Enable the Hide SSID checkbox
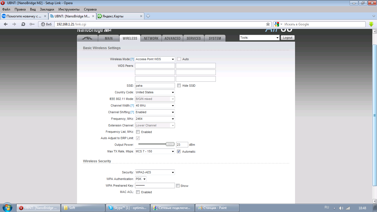 179,86
